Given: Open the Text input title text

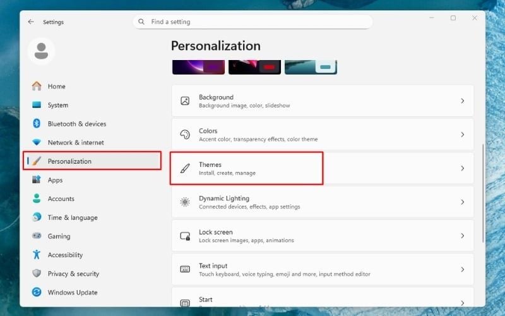Looking at the screenshot, I should coord(213,265).
